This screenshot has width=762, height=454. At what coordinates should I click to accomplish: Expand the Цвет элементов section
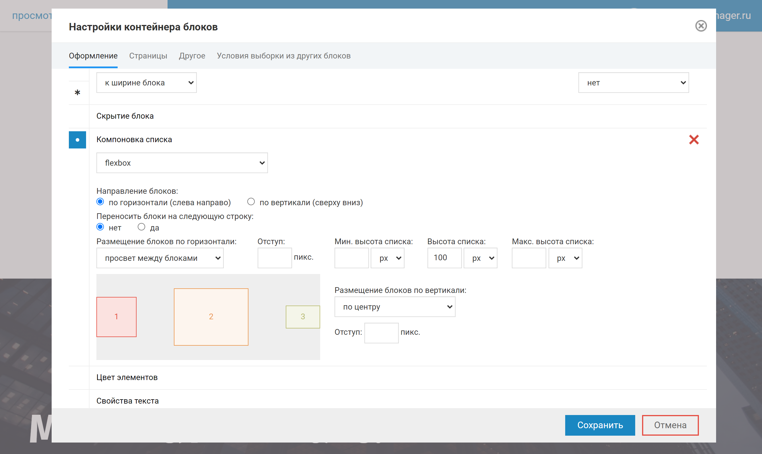tap(127, 377)
